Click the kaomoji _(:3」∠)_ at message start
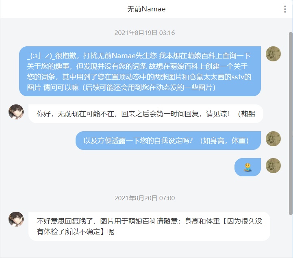 pos(41,56)
